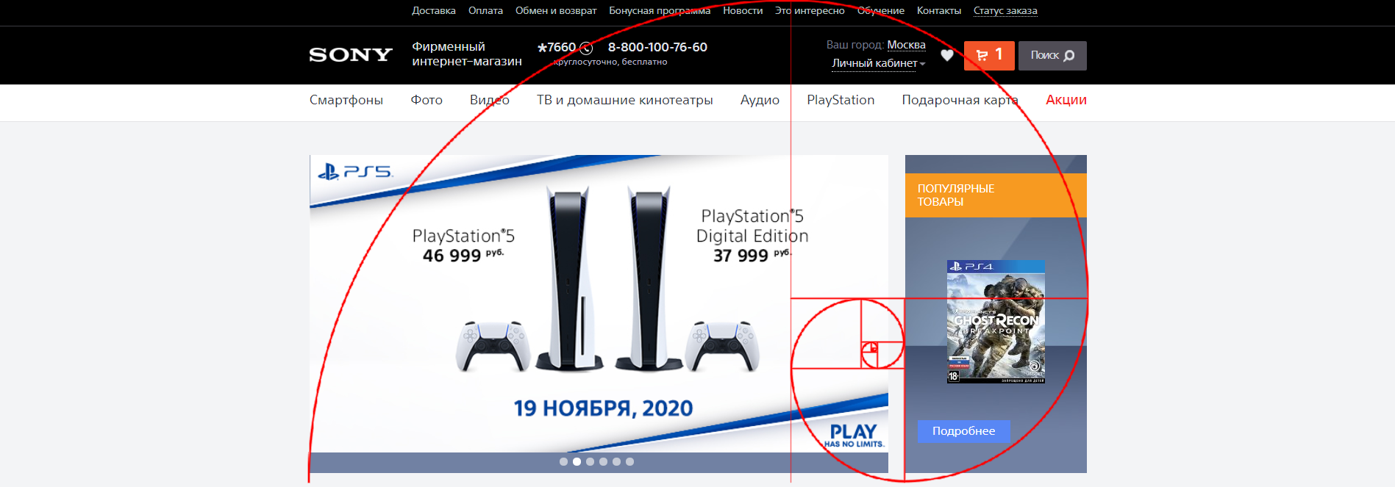The image size is (1395, 487).
Task: Click the short number *7660
Action: (557, 47)
